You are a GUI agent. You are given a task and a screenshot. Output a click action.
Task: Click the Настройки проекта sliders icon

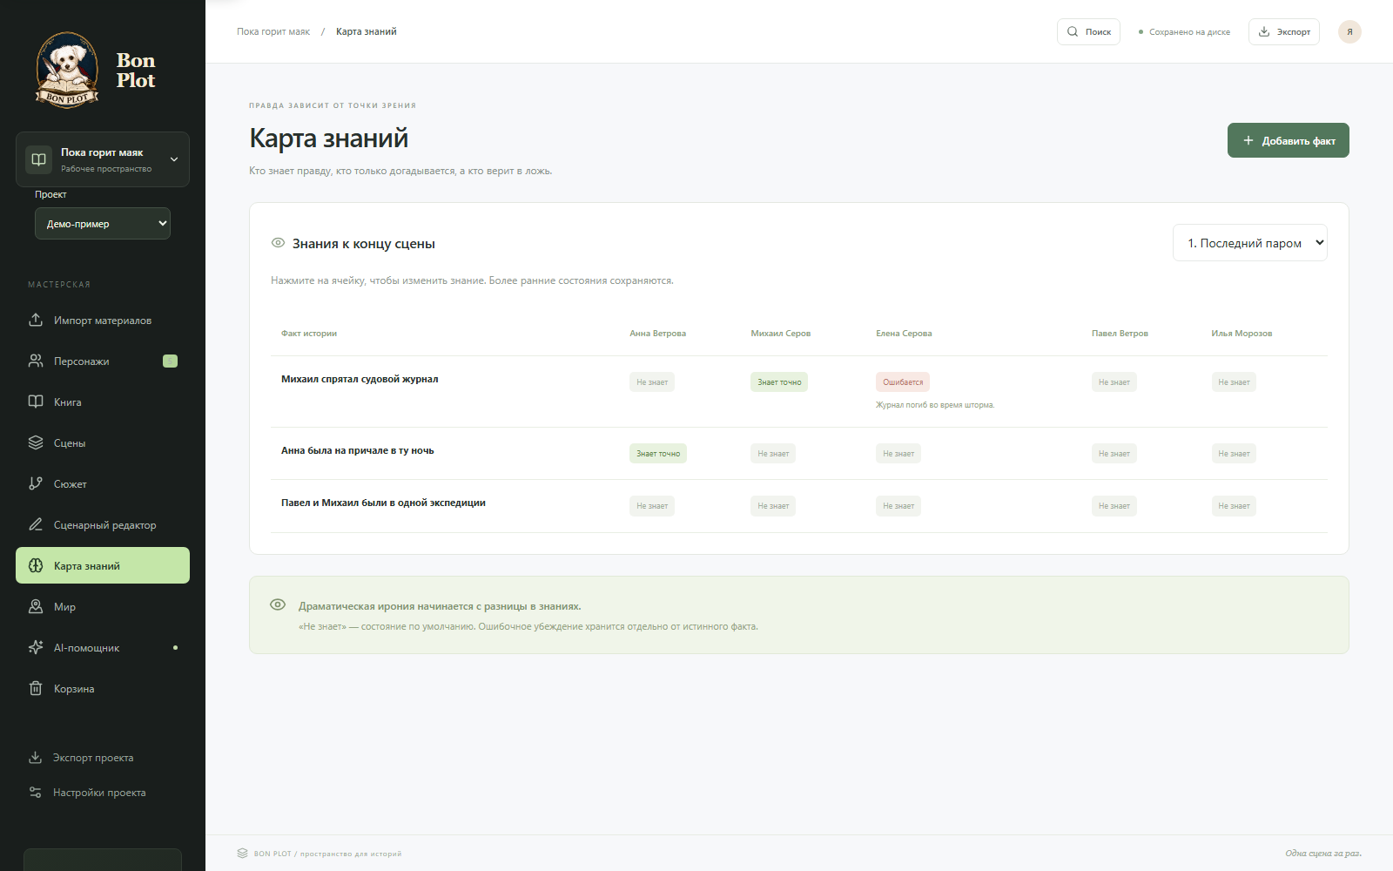[35, 792]
